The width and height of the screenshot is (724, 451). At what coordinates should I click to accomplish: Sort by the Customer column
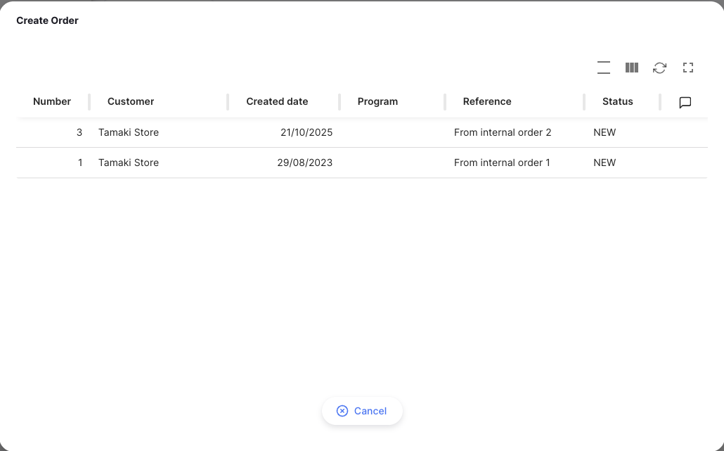131,101
